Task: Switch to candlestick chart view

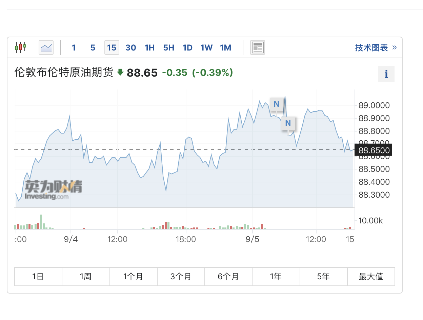Action: click(21, 47)
